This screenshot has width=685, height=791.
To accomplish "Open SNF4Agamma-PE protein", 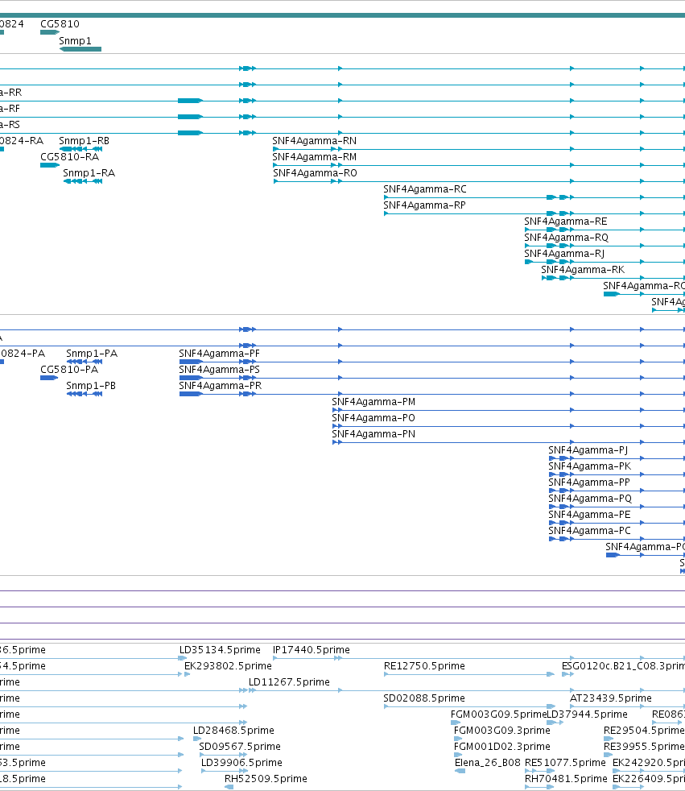I will pos(589,515).
